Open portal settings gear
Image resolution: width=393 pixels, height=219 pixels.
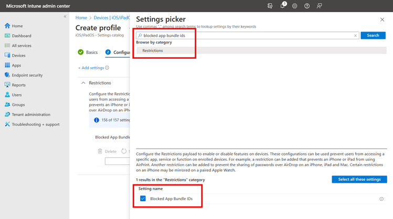coord(294,6)
